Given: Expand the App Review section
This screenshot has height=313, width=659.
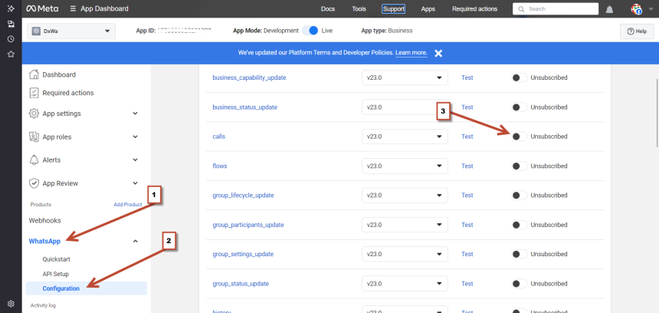Looking at the screenshot, I should point(135,183).
